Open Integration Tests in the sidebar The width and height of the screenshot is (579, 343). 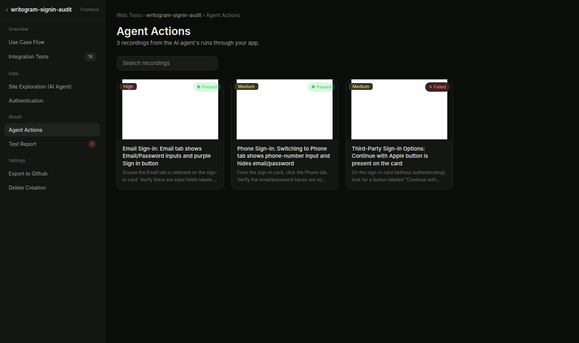tap(52, 57)
